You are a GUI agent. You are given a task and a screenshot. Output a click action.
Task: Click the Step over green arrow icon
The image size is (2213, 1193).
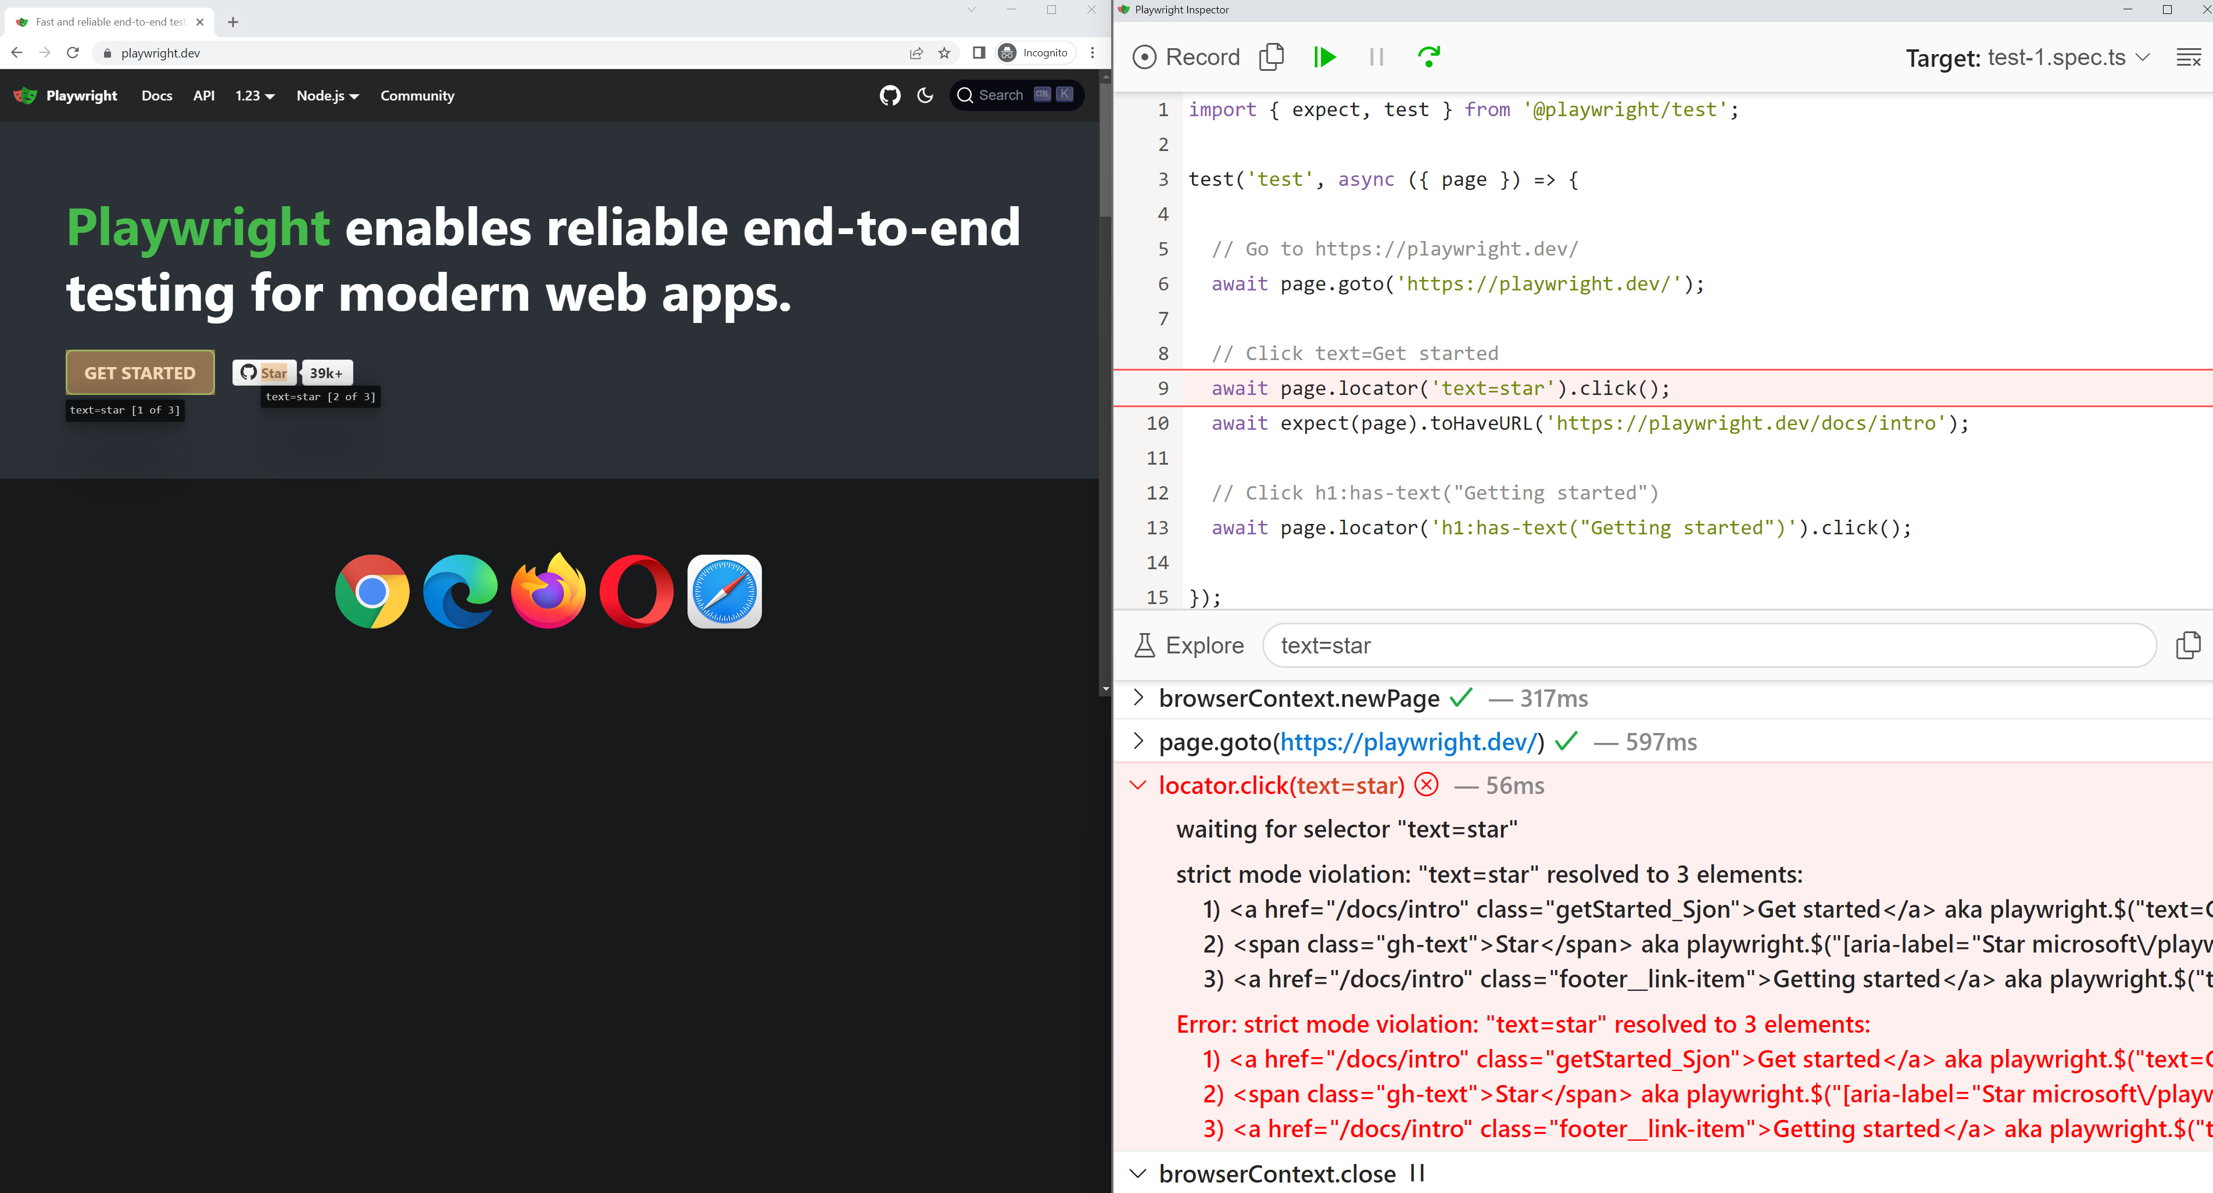click(x=1428, y=58)
